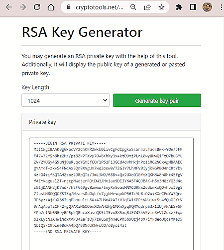Image resolution: width=224 pixels, height=250 pixels.
Task: Go back to the previous page
Action: coord(9,7)
